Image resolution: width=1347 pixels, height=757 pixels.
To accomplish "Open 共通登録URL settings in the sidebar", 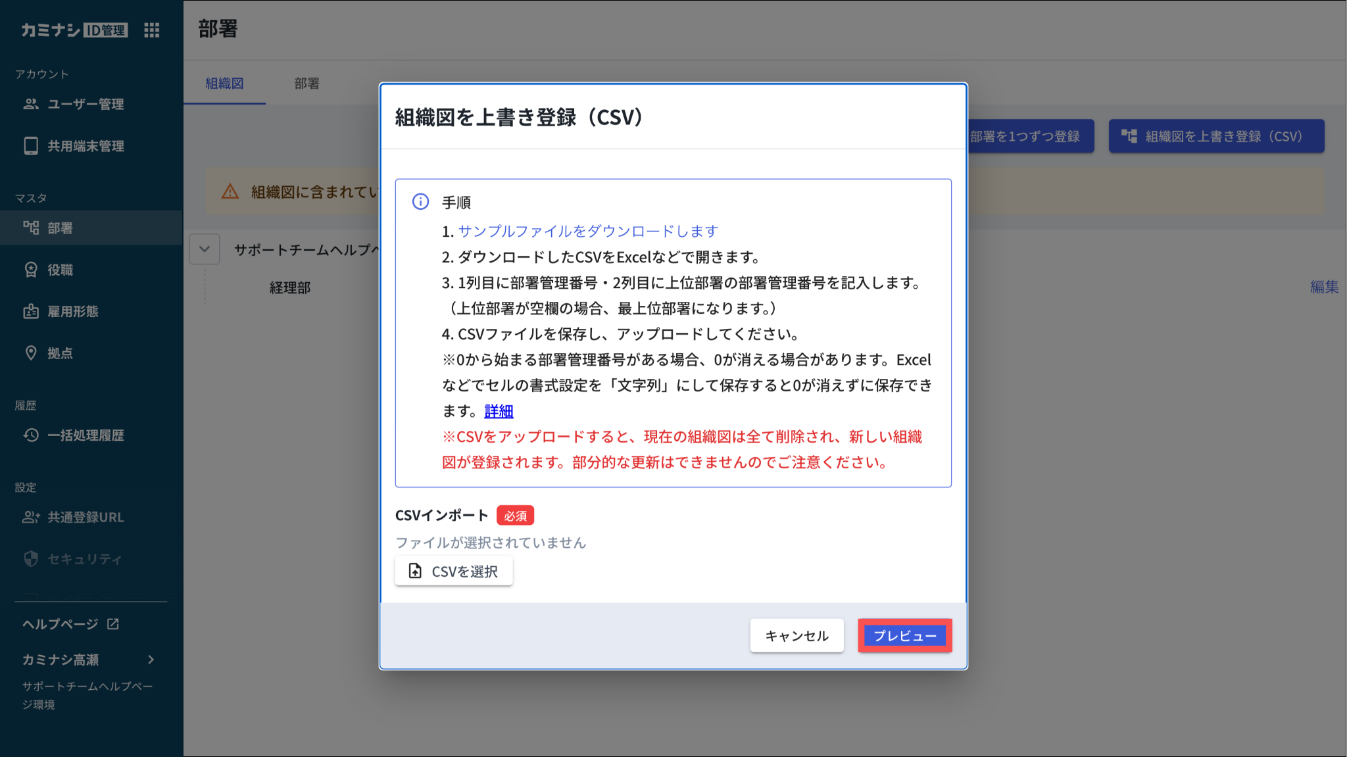I will 85,517.
